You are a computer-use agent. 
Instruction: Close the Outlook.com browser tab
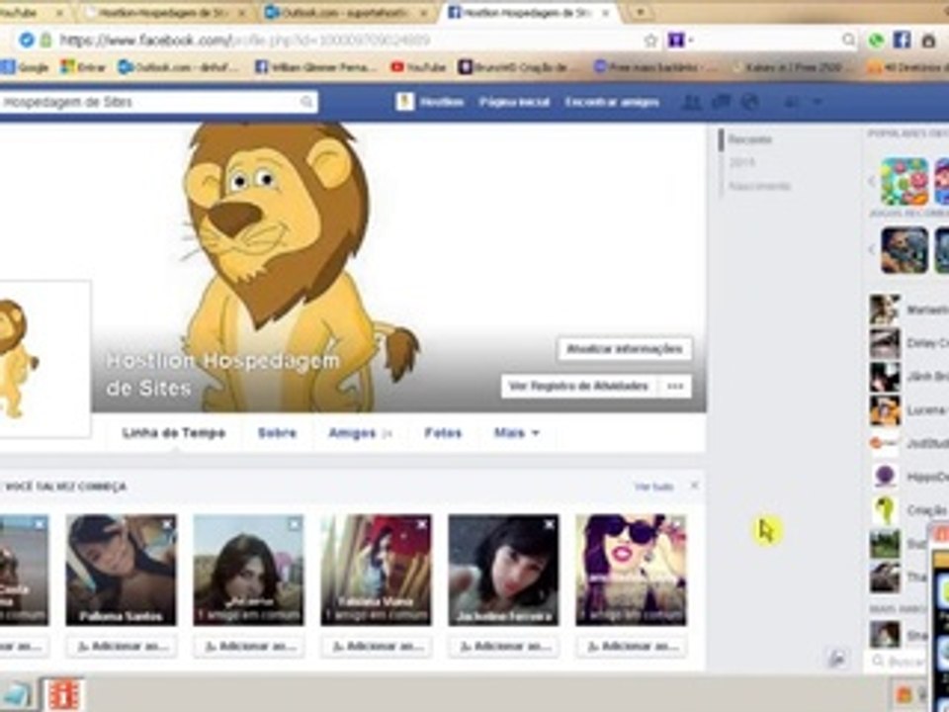tap(424, 13)
